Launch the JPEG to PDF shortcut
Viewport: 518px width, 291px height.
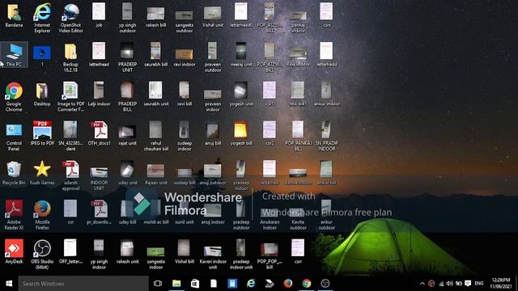coord(42,133)
